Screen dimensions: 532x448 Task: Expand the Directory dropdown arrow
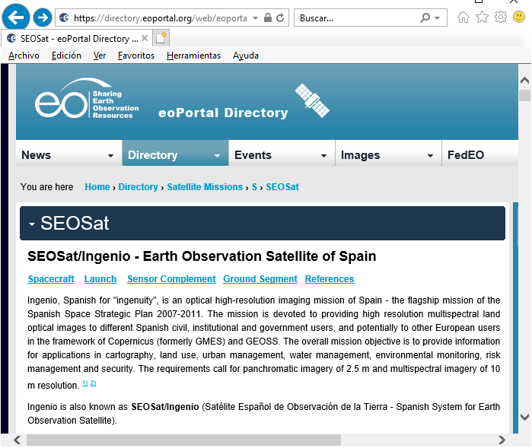pyautogui.click(x=217, y=156)
